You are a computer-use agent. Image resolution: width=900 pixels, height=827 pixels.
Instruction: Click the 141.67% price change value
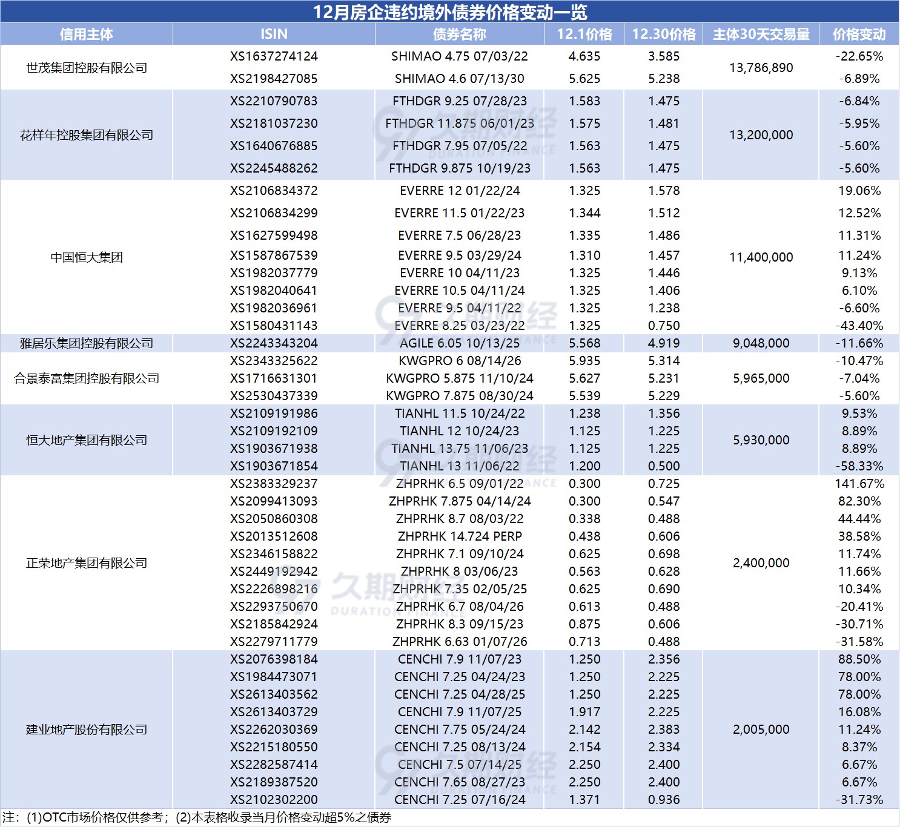(859, 484)
